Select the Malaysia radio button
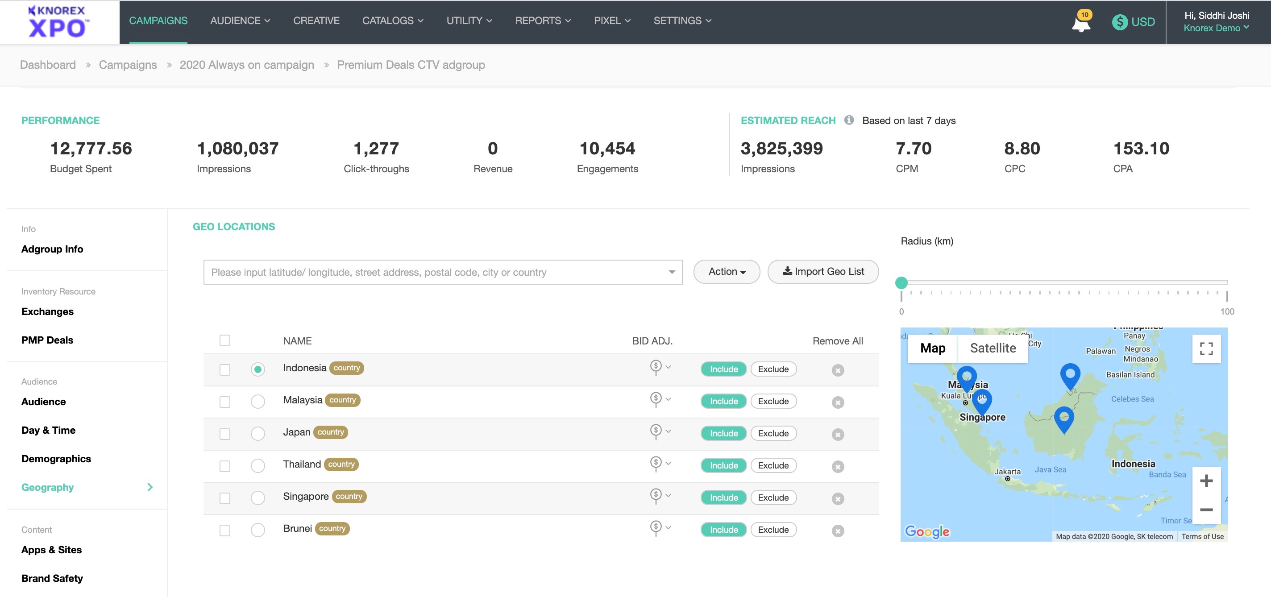1271x597 pixels. pos(258,401)
